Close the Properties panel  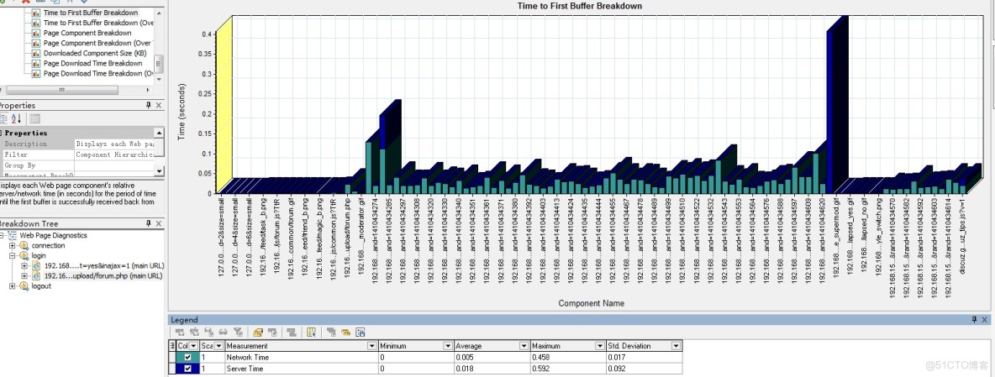pyautogui.click(x=159, y=105)
